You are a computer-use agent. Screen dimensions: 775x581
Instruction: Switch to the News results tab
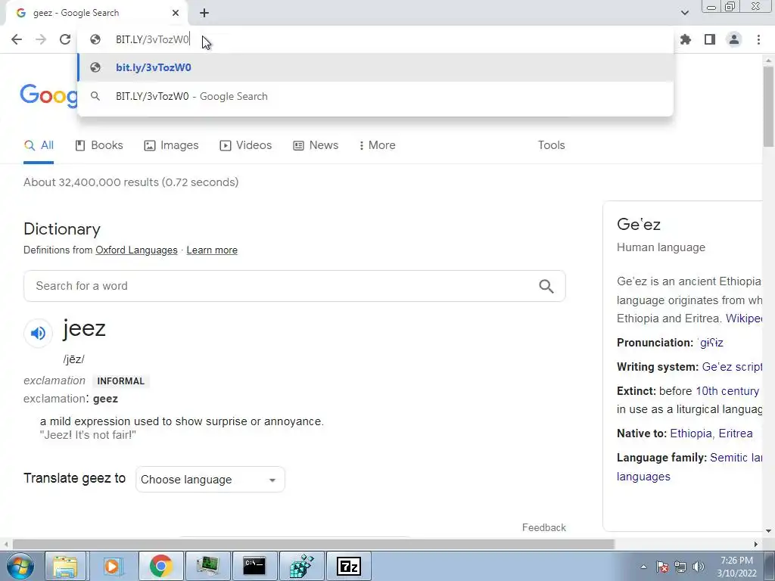316,145
